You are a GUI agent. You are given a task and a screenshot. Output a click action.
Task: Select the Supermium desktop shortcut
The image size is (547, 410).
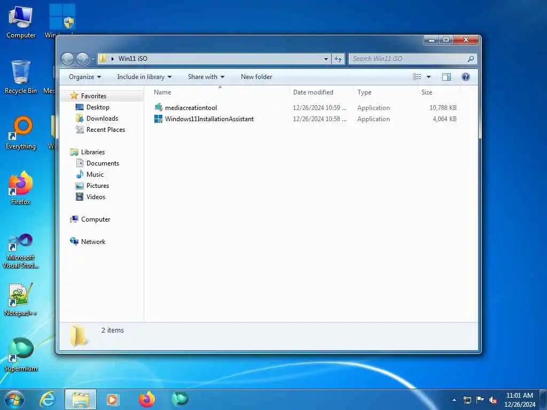click(x=21, y=354)
